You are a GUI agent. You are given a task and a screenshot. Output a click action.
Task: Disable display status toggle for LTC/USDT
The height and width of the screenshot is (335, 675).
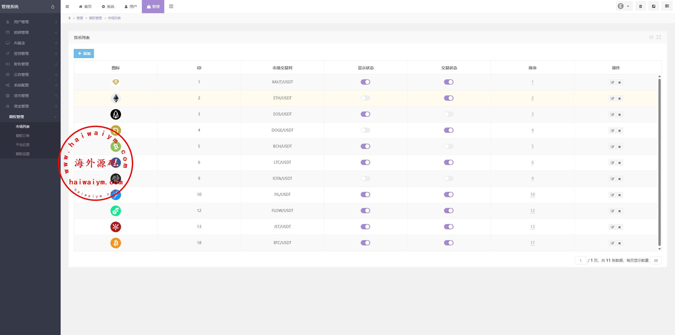tap(365, 162)
